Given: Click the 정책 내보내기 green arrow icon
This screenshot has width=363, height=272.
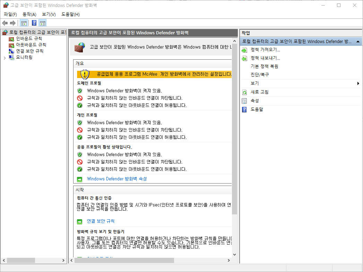Looking at the screenshot, I should (x=244, y=58).
